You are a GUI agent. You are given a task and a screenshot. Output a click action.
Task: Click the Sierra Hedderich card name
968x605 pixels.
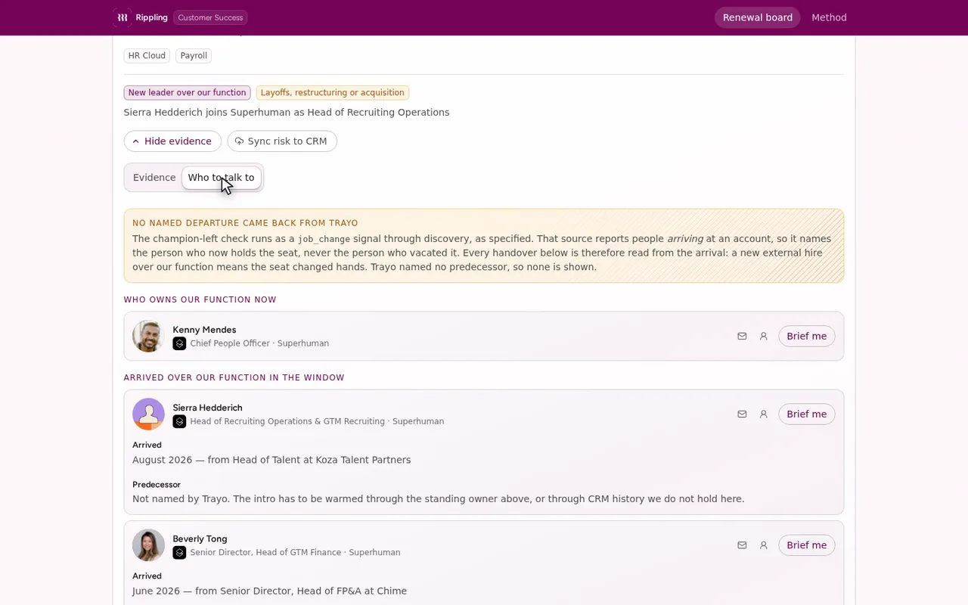pyautogui.click(x=207, y=408)
